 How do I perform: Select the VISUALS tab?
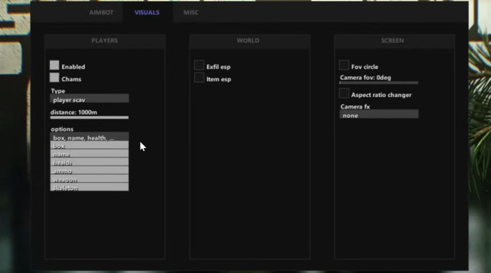(x=147, y=13)
